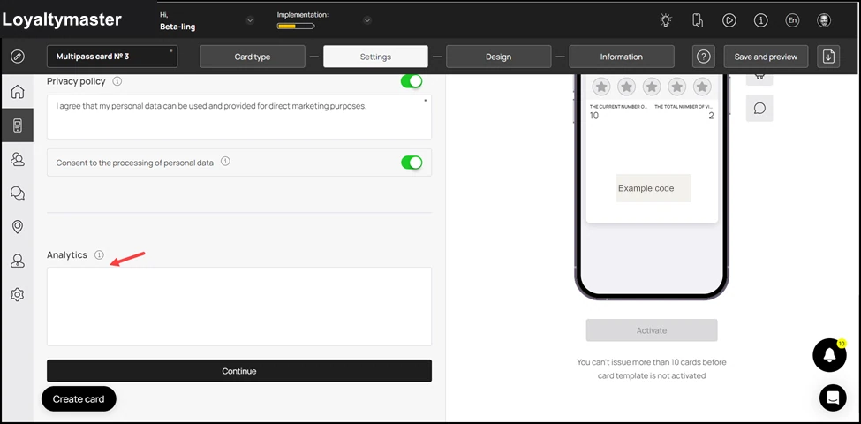Open notifications bell icon
The height and width of the screenshot is (424, 861).
point(829,355)
